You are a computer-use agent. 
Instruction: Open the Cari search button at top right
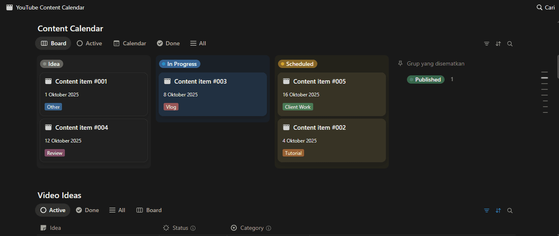tap(545, 7)
